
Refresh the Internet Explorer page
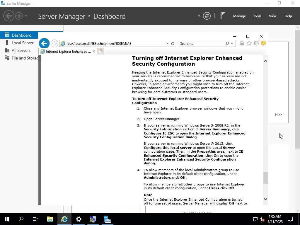tap(172, 43)
